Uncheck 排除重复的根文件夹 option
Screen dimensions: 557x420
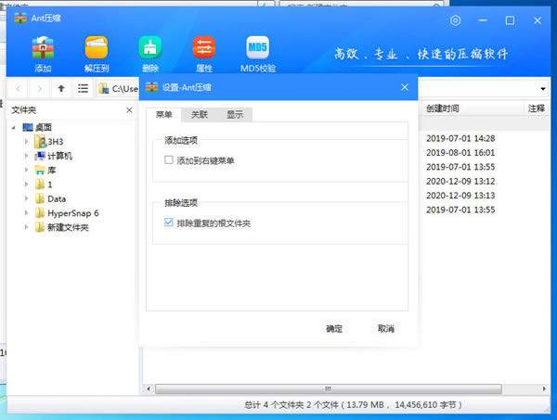pyautogui.click(x=168, y=223)
